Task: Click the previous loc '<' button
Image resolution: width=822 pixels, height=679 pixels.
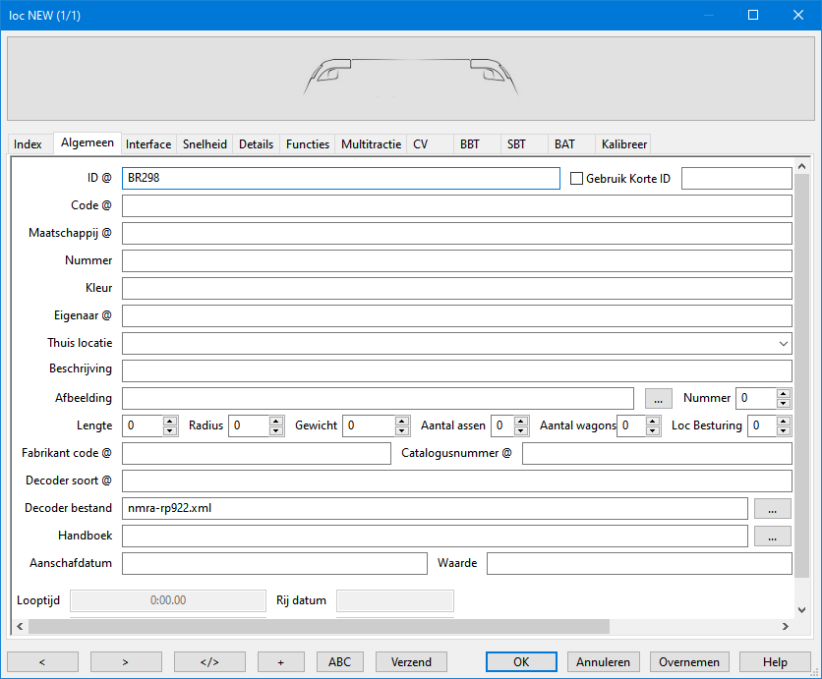Action: (x=42, y=661)
